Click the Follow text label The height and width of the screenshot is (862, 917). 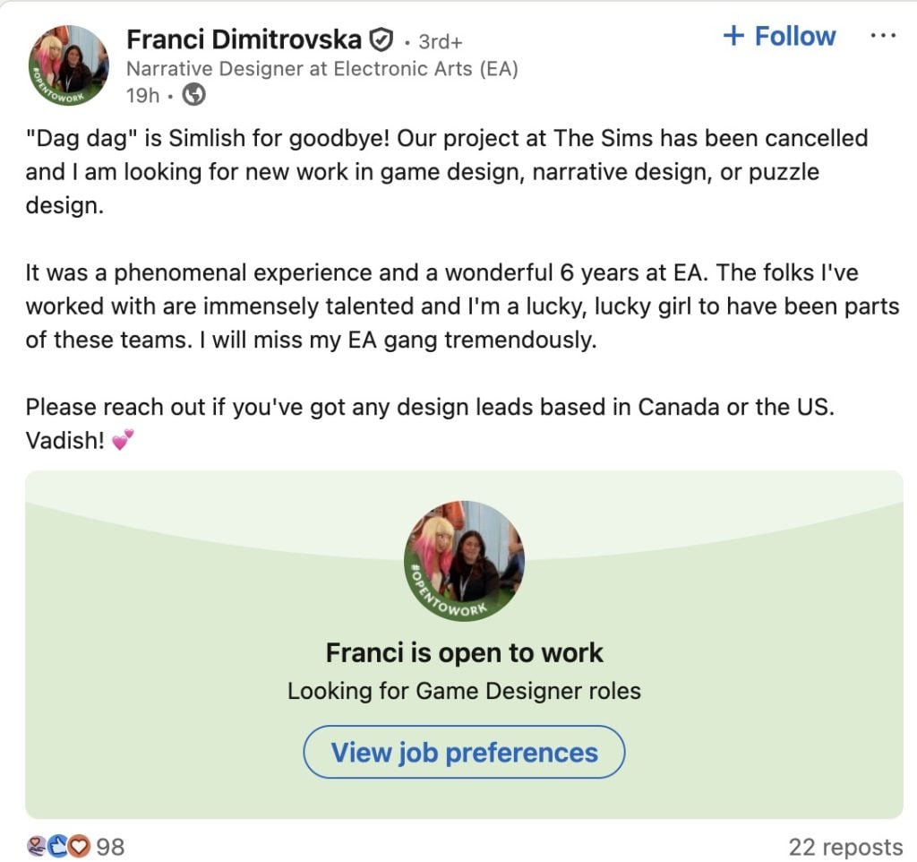click(x=795, y=36)
